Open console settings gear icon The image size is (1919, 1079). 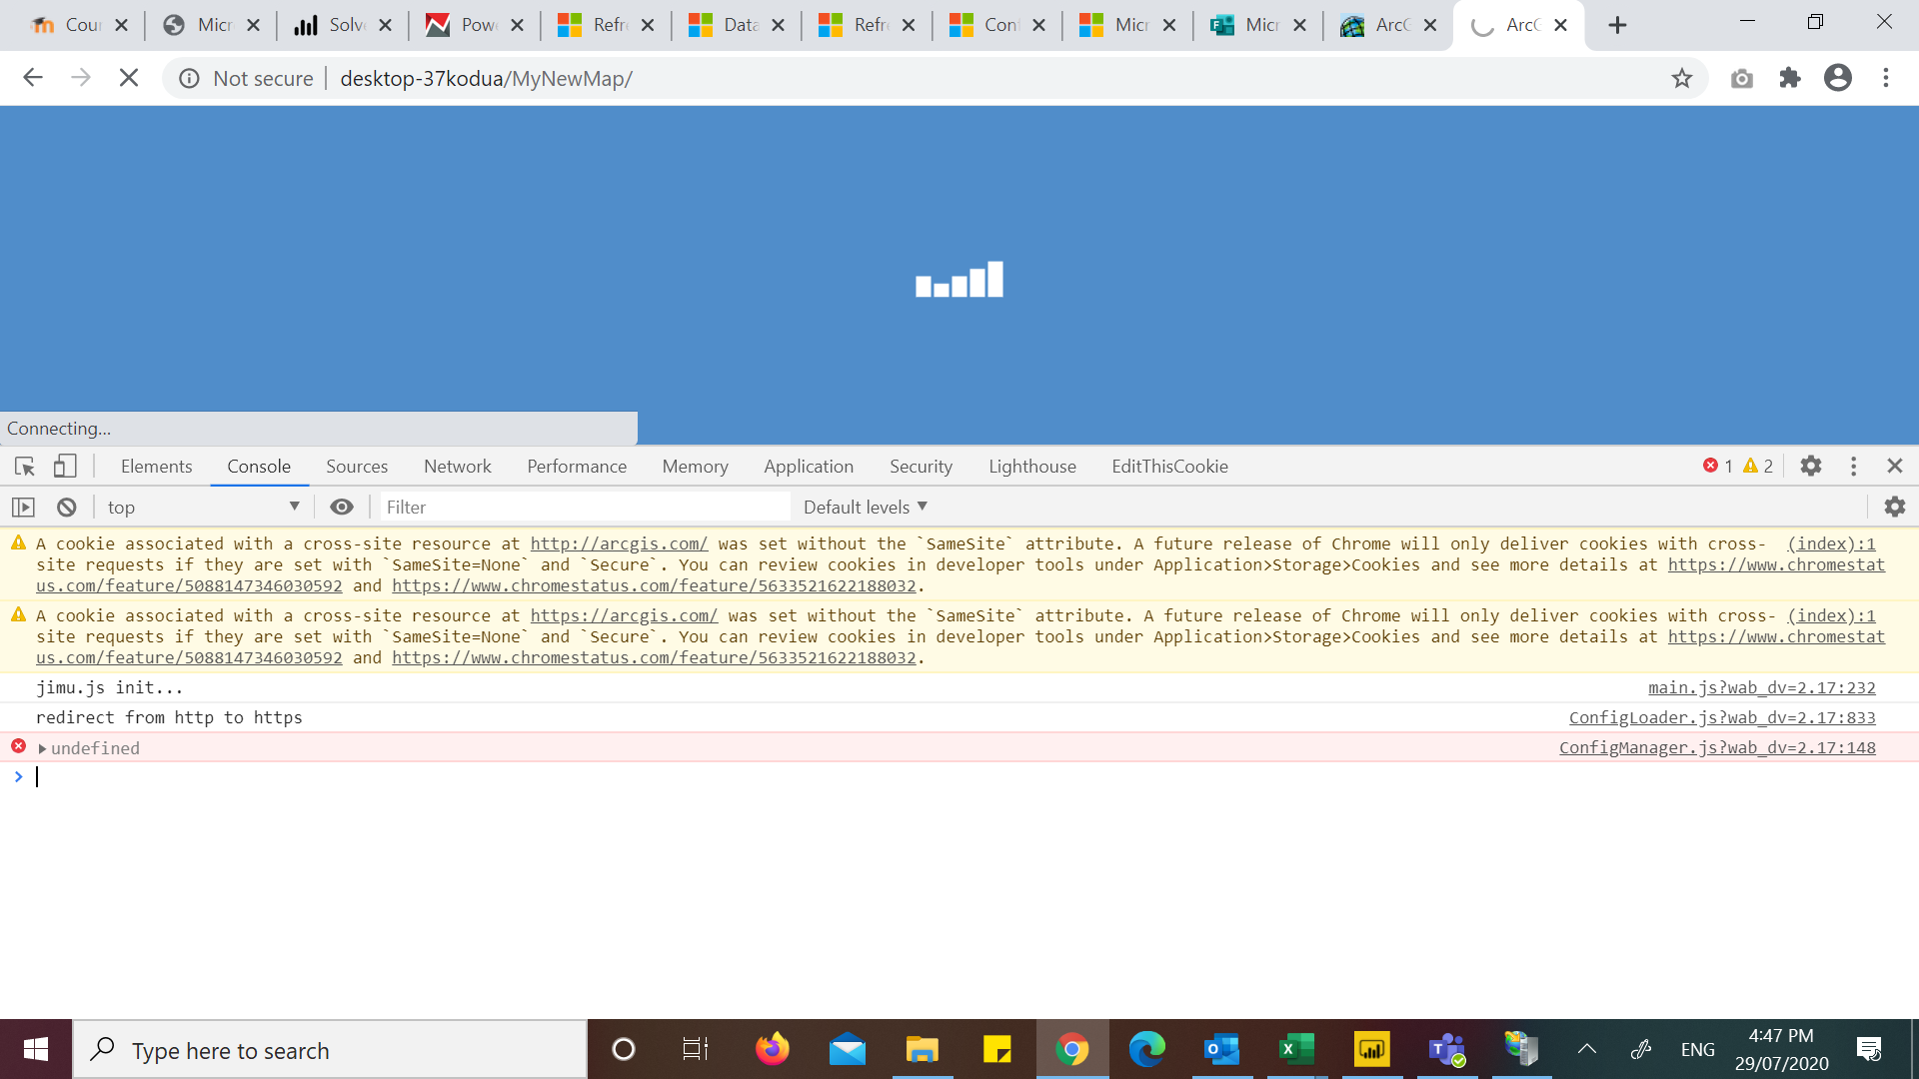1894,508
